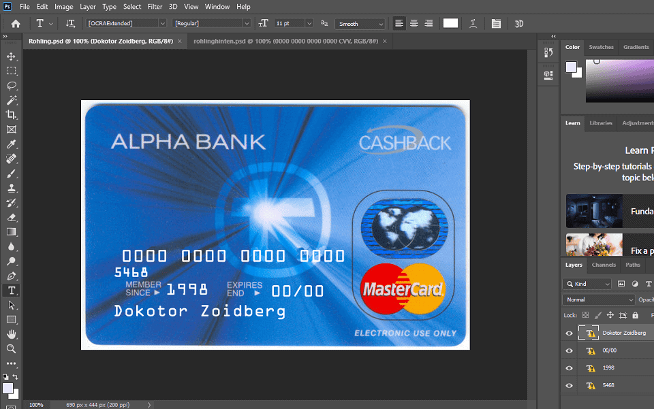Open the Smooth anti-aliasing dropdown
The image size is (654, 409).
[360, 24]
